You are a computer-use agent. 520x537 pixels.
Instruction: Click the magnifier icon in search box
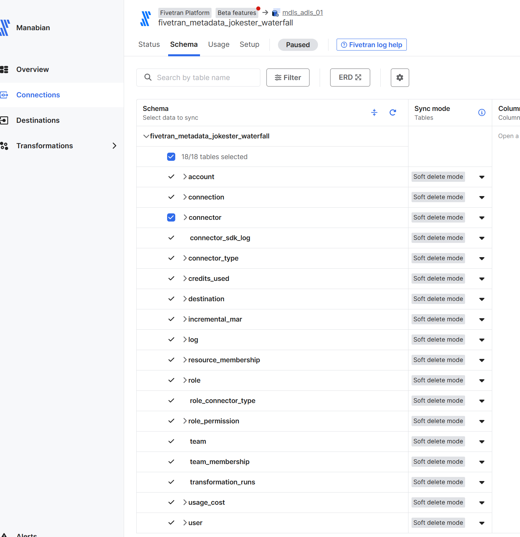[148, 77]
